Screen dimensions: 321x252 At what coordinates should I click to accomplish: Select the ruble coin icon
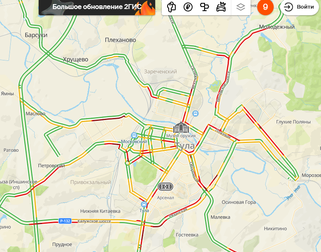(188, 7)
